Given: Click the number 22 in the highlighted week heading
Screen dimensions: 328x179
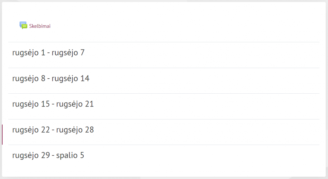Looking at the screenshot, I should pyautogui.click(x=45, y=130).
